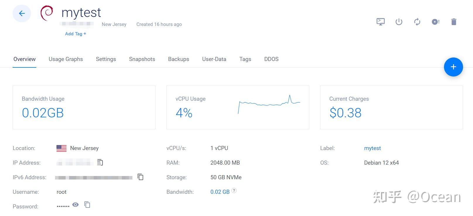473x216 pixels.
Task: Switch to the Usage Graphs tab
Action: point(66,59)
